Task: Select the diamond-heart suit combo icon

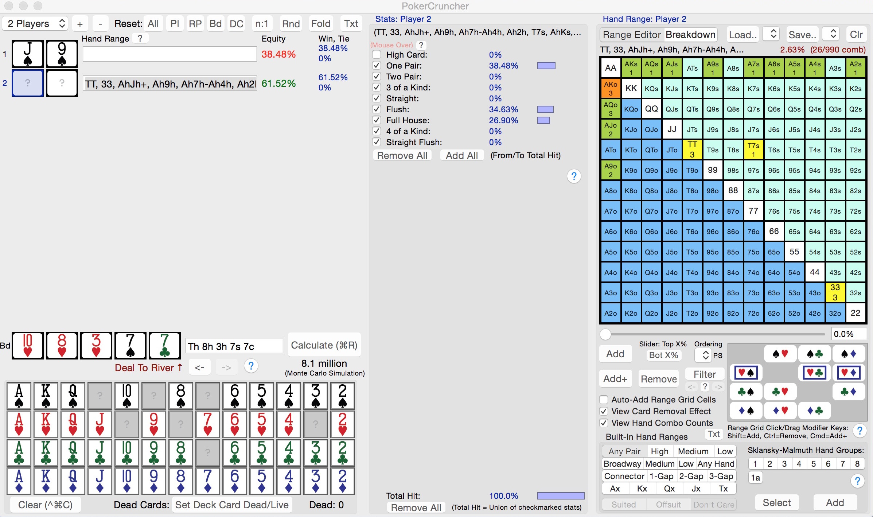Action: point(780,411)
